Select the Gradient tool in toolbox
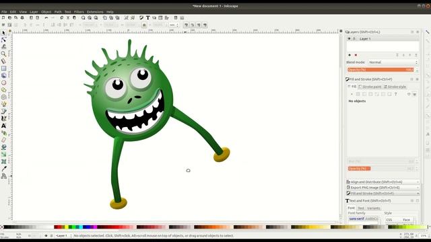This screenshot has width=431, height=242. point(3,155)
